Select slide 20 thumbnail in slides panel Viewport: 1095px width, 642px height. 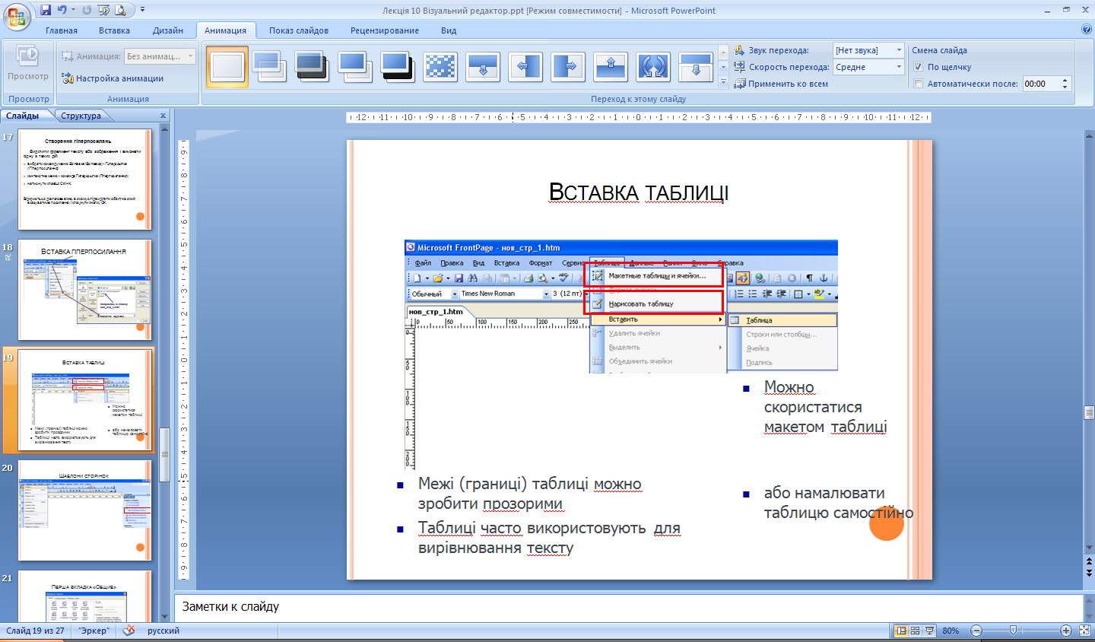85,510
